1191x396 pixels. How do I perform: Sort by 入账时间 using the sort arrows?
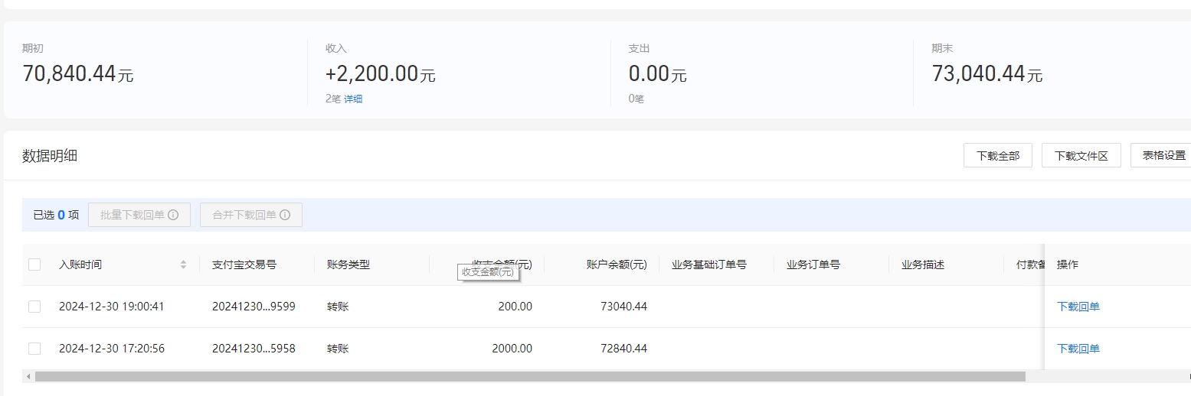point(183,265)
